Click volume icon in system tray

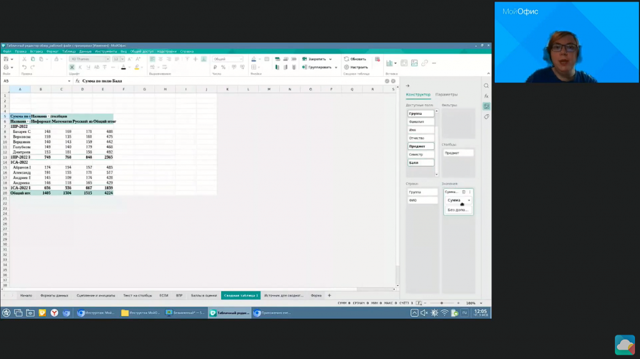[x=424, y=313]
